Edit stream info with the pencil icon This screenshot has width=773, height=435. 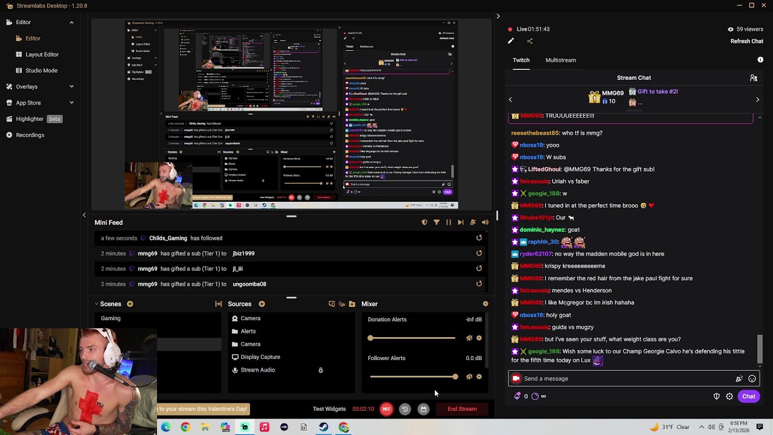[x=511, y=41]
